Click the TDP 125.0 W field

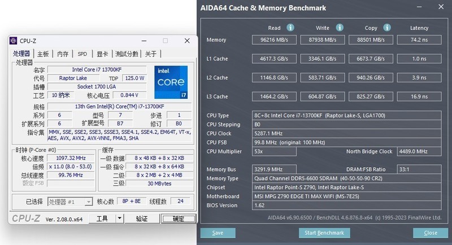click(134, 78)
